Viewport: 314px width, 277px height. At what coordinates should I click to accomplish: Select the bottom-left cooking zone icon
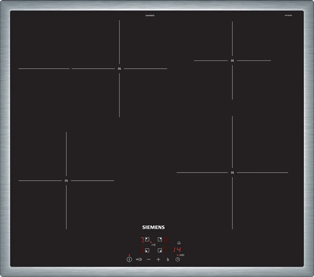[x=147, y=250]
